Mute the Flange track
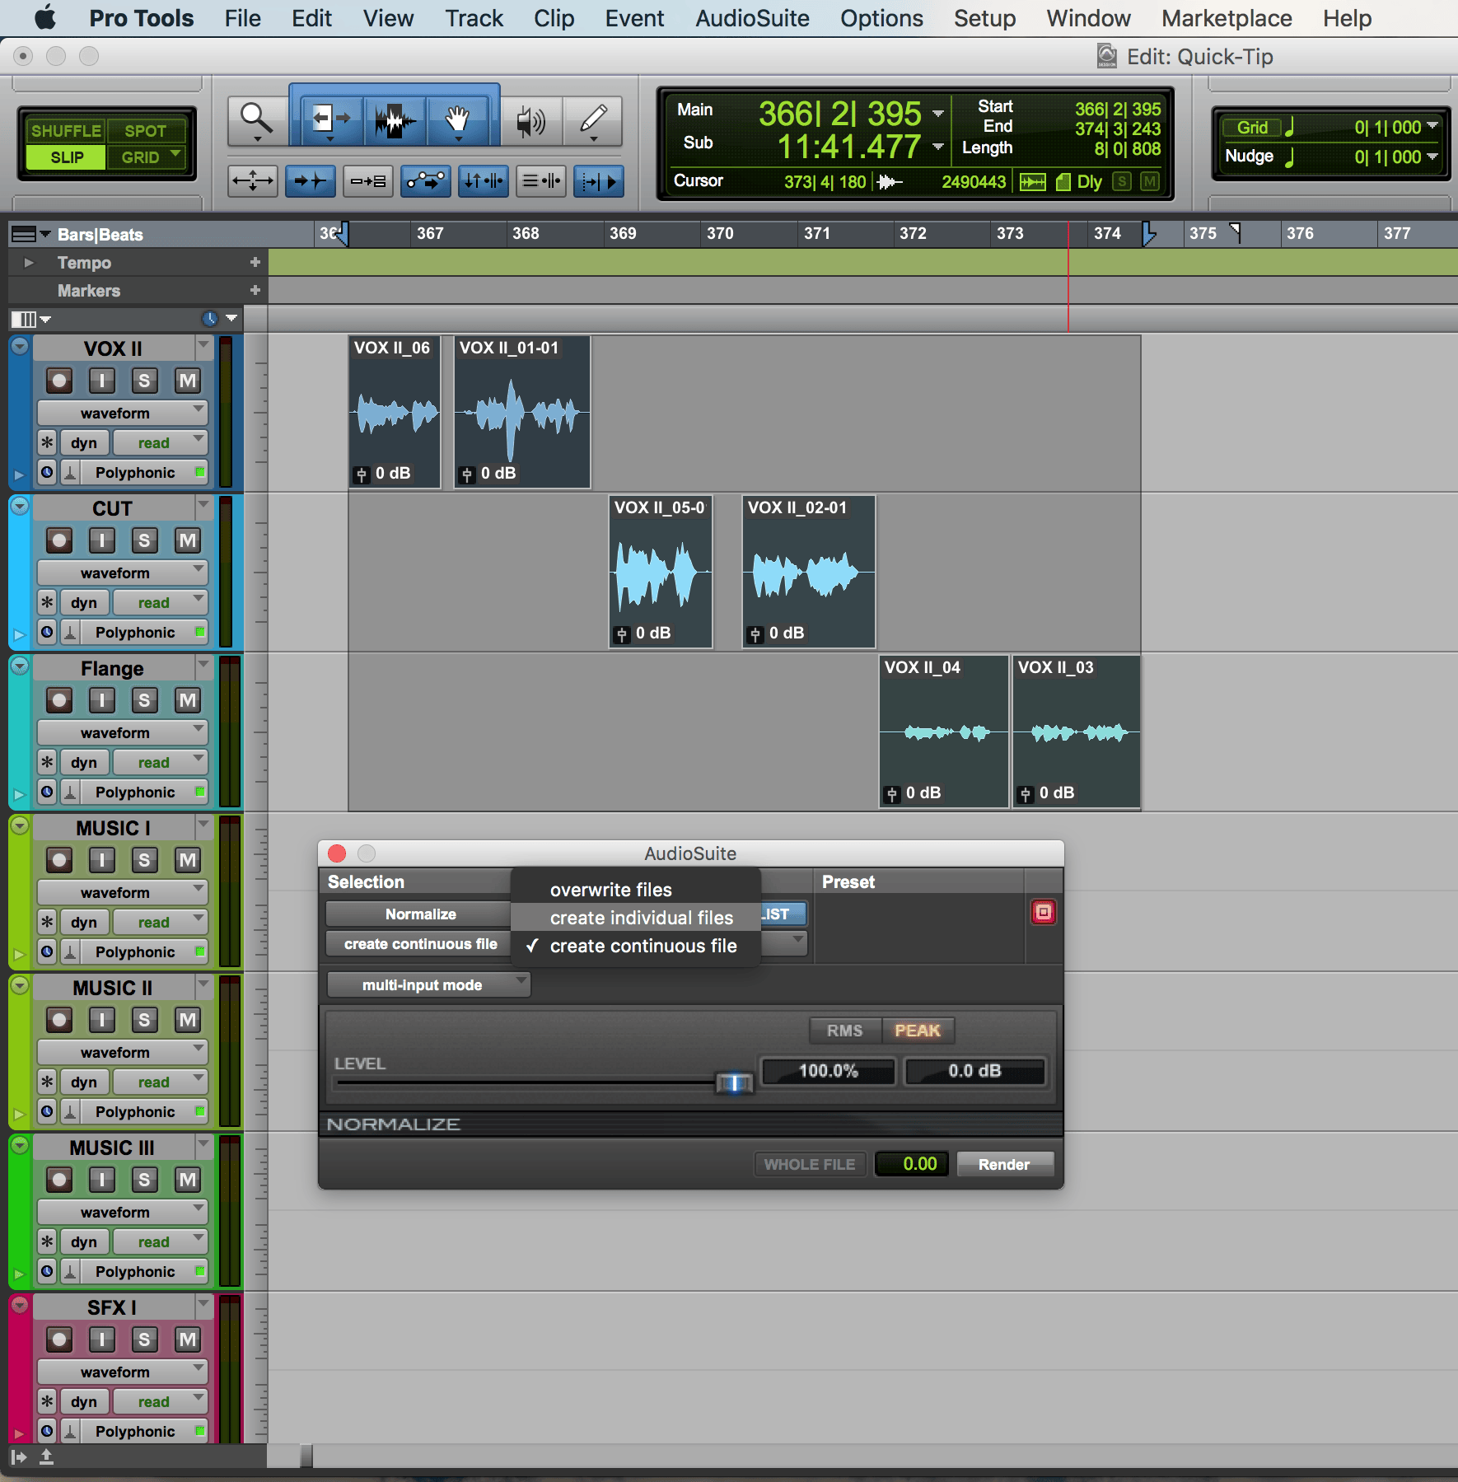1458x1482 pixels. click(188, 699)
